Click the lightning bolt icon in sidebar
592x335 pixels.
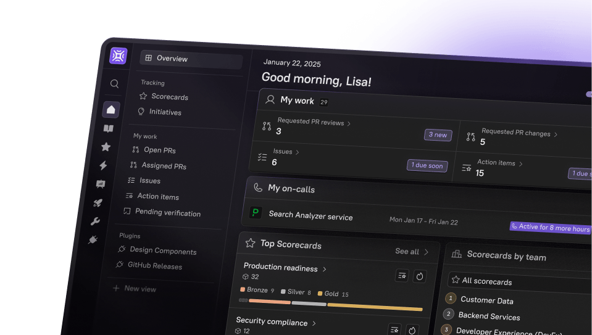pos(103,165)
